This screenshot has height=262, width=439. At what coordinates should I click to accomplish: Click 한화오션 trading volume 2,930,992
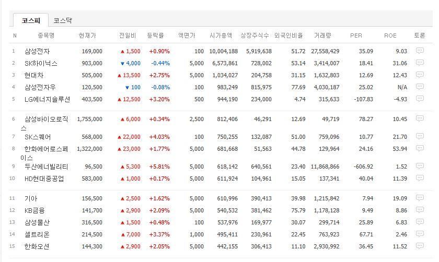(x=327, y=246)
